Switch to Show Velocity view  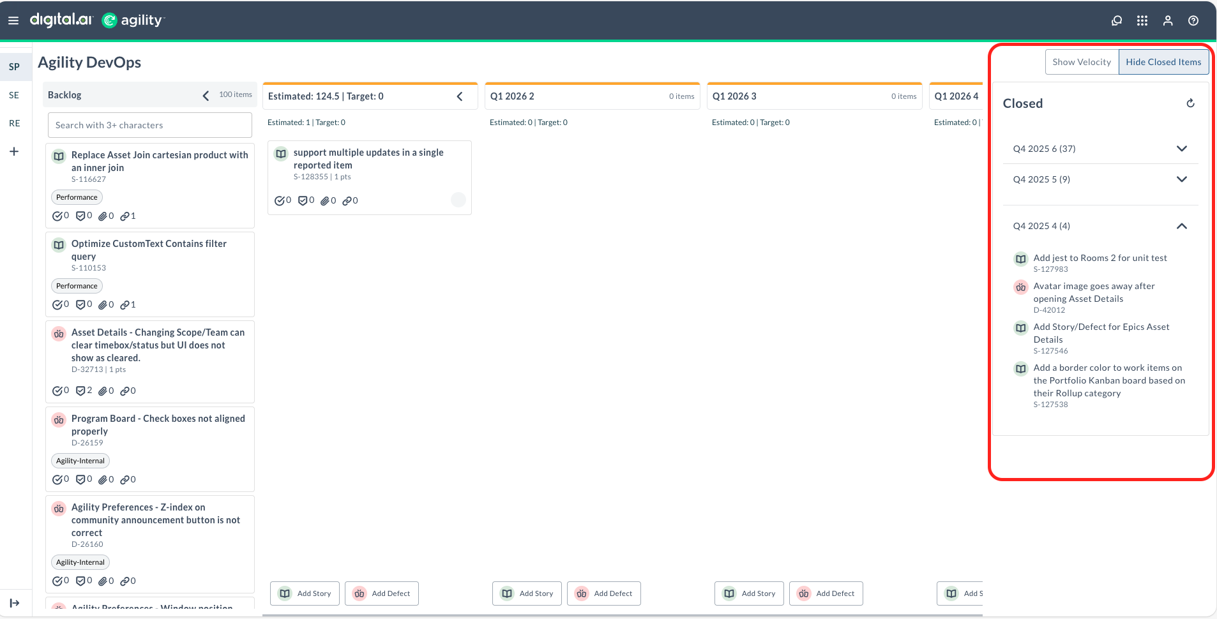[x=1082, y=61]
